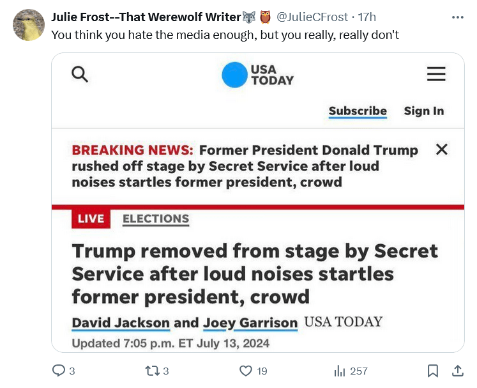Image resolution: width=477 pixels, height=388 pixels.
Task: Bookmark this tweet
Action: pos(432,371)
